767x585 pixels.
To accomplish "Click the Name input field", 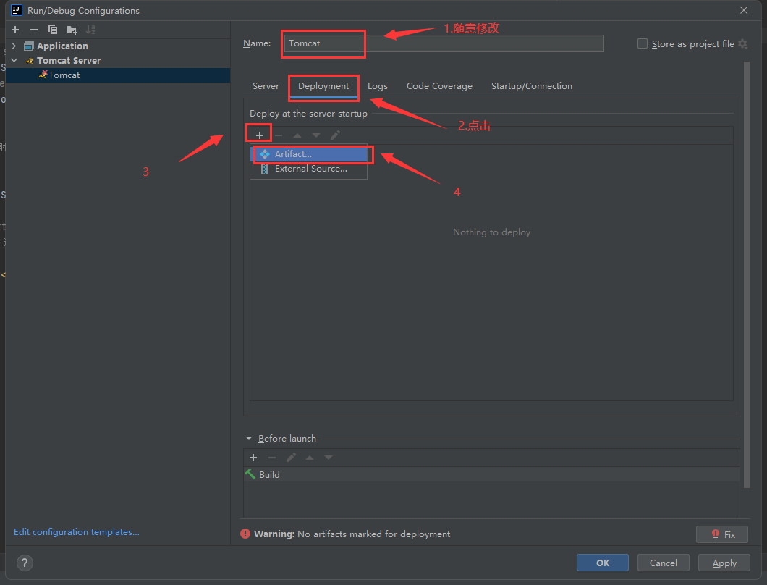I will pos(443,43).
